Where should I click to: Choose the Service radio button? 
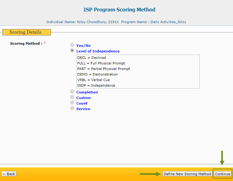click(x=72, y=108)
